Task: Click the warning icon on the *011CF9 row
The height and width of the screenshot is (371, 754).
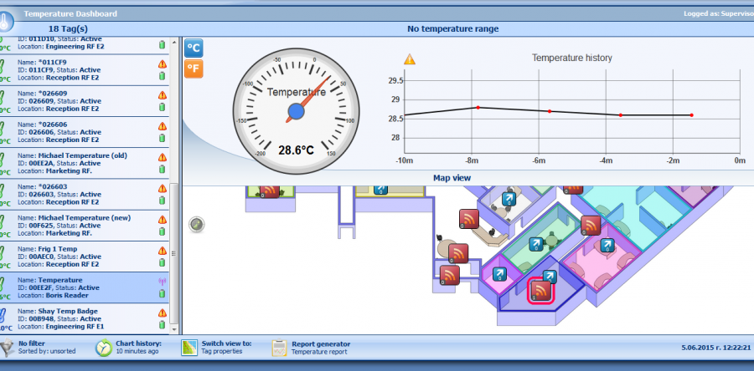Action: [x=162, y=64]
